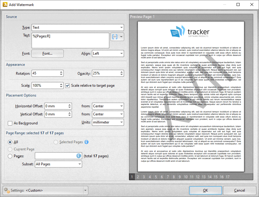This screenshot has width=259, height=197.
Task: Enable the As Background checkbox
Action: pos(10,123)
